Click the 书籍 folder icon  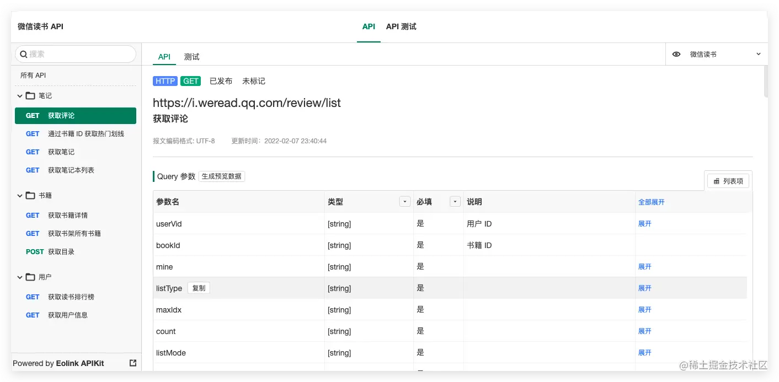pos(30,196)
